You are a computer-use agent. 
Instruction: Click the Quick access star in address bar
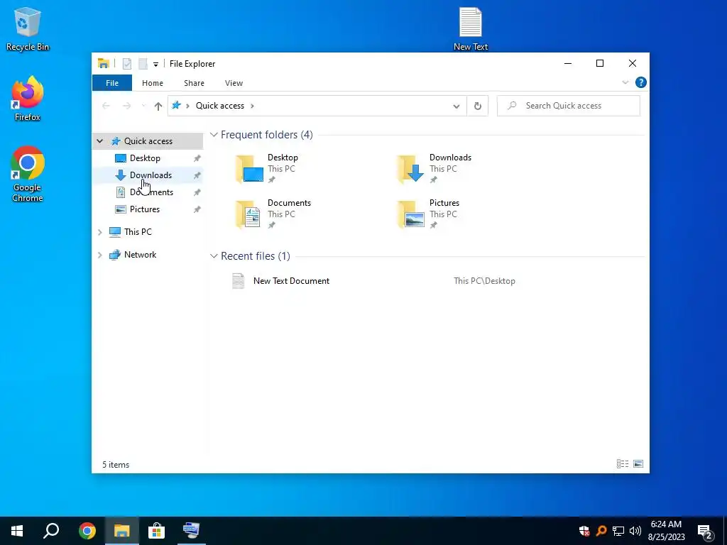(176, 105)
